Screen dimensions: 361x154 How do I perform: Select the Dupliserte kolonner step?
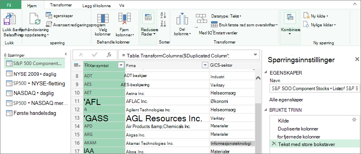click(298, 129)
